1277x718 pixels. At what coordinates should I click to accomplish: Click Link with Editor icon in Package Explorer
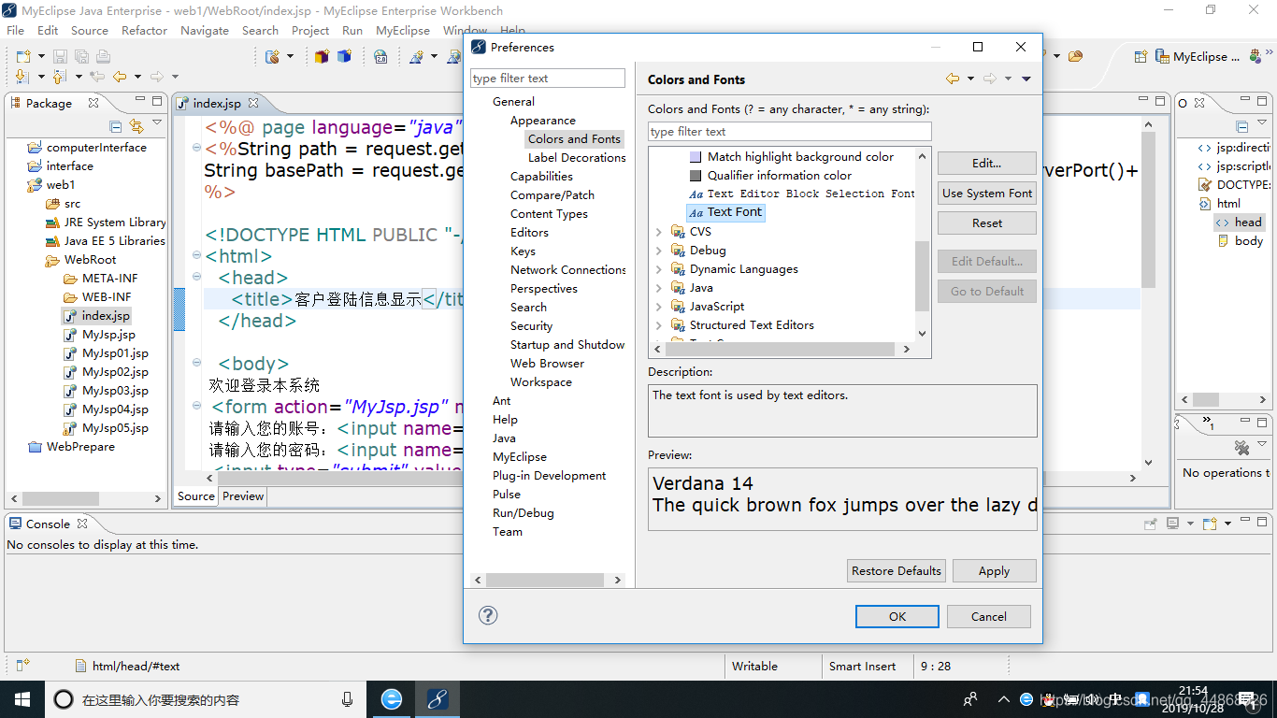136,126
